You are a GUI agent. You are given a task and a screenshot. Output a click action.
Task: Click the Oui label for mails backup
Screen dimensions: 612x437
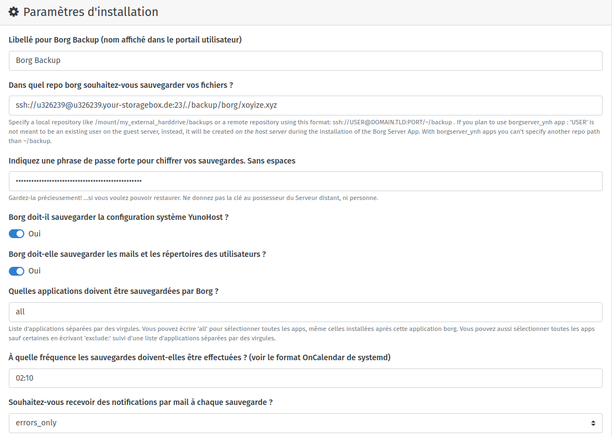(x=34, y=271)
